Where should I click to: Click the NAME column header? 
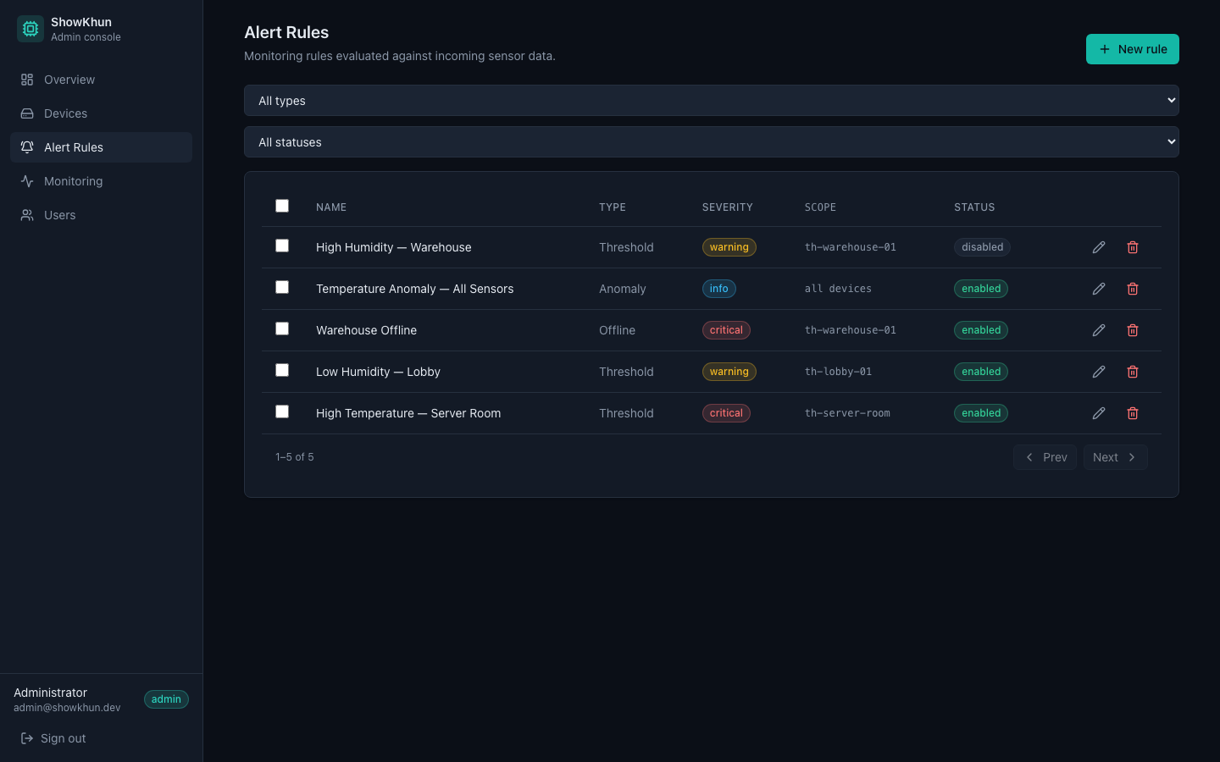[x=331, y=207]
